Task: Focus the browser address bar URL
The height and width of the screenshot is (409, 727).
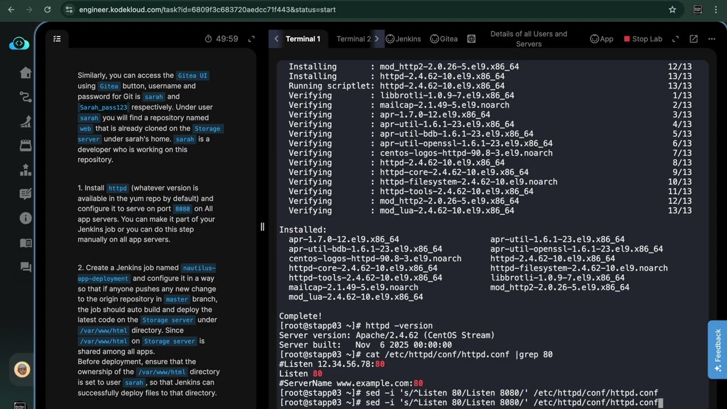Action: click(207, 10)
